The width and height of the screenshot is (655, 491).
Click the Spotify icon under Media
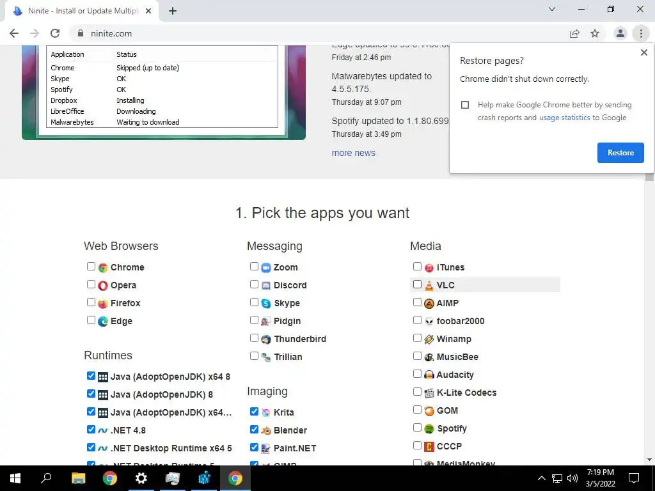429,429
